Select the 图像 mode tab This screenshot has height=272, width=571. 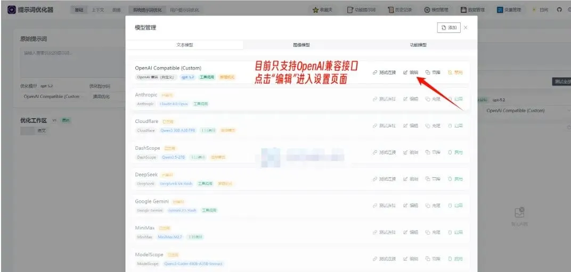click(x=117, y=10)
